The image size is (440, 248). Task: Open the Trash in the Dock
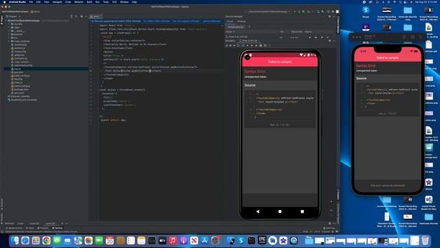tap(426, 240)
